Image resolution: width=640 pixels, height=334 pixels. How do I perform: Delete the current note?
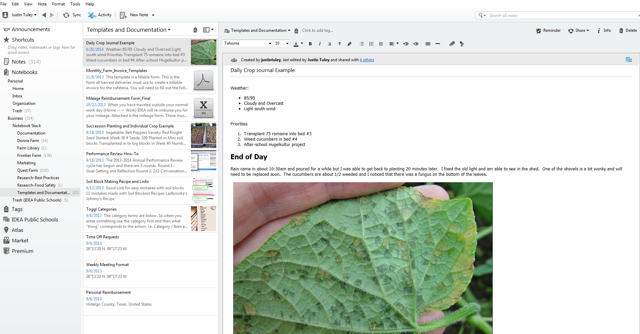tap(628, 30)
